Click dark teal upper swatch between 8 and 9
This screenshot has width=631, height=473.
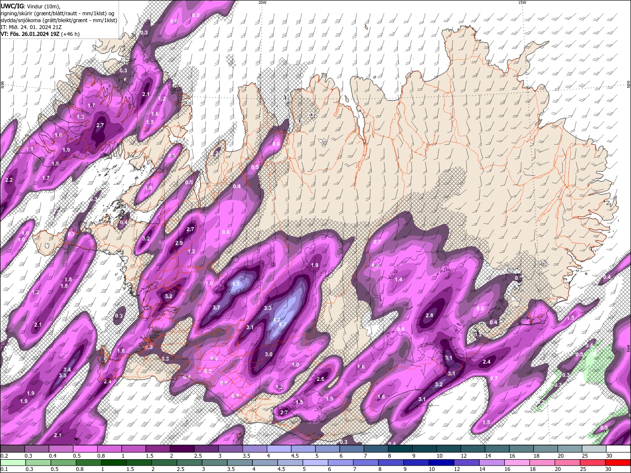click(x=400, y=449)
